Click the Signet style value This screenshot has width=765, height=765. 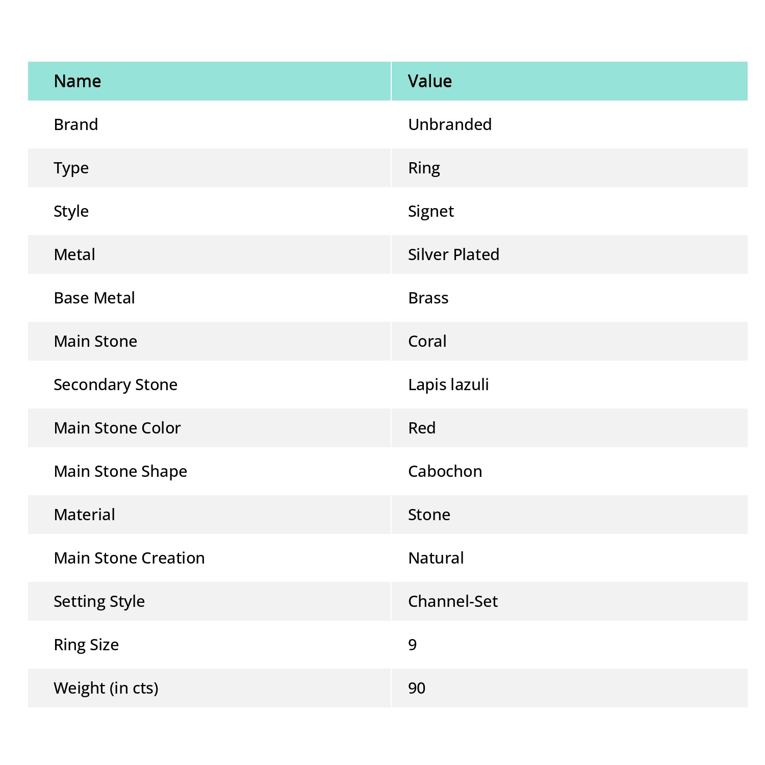point(431,211)
